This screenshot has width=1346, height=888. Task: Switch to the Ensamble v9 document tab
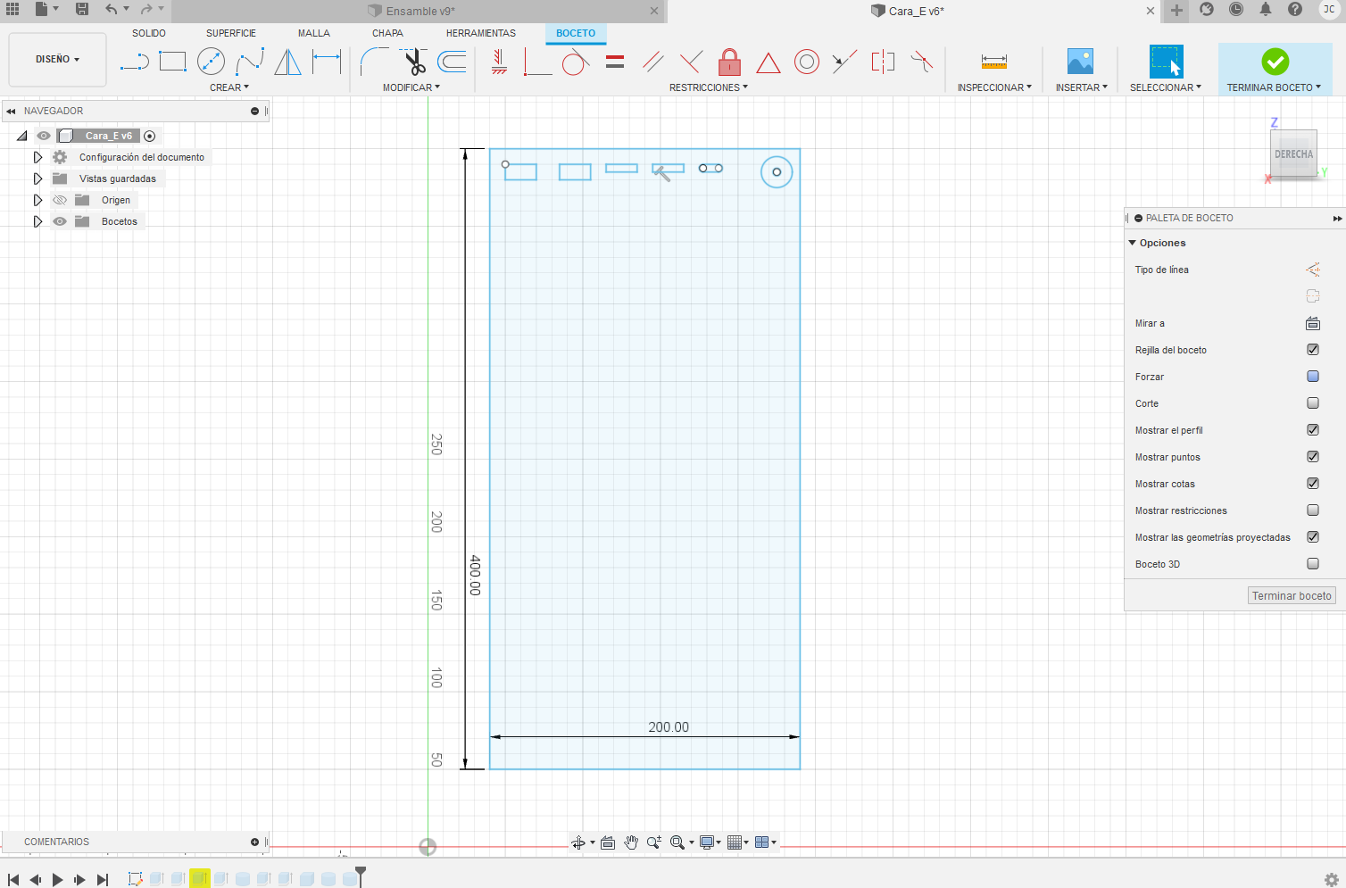pos(420,11)
